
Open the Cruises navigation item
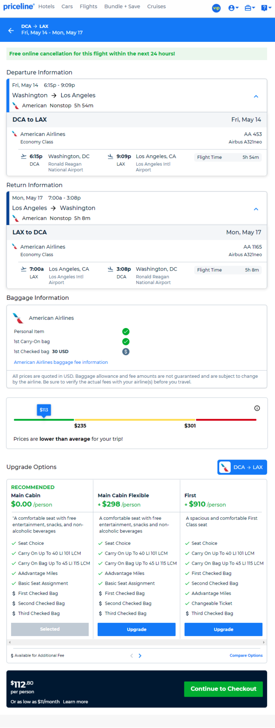point(156,7)
